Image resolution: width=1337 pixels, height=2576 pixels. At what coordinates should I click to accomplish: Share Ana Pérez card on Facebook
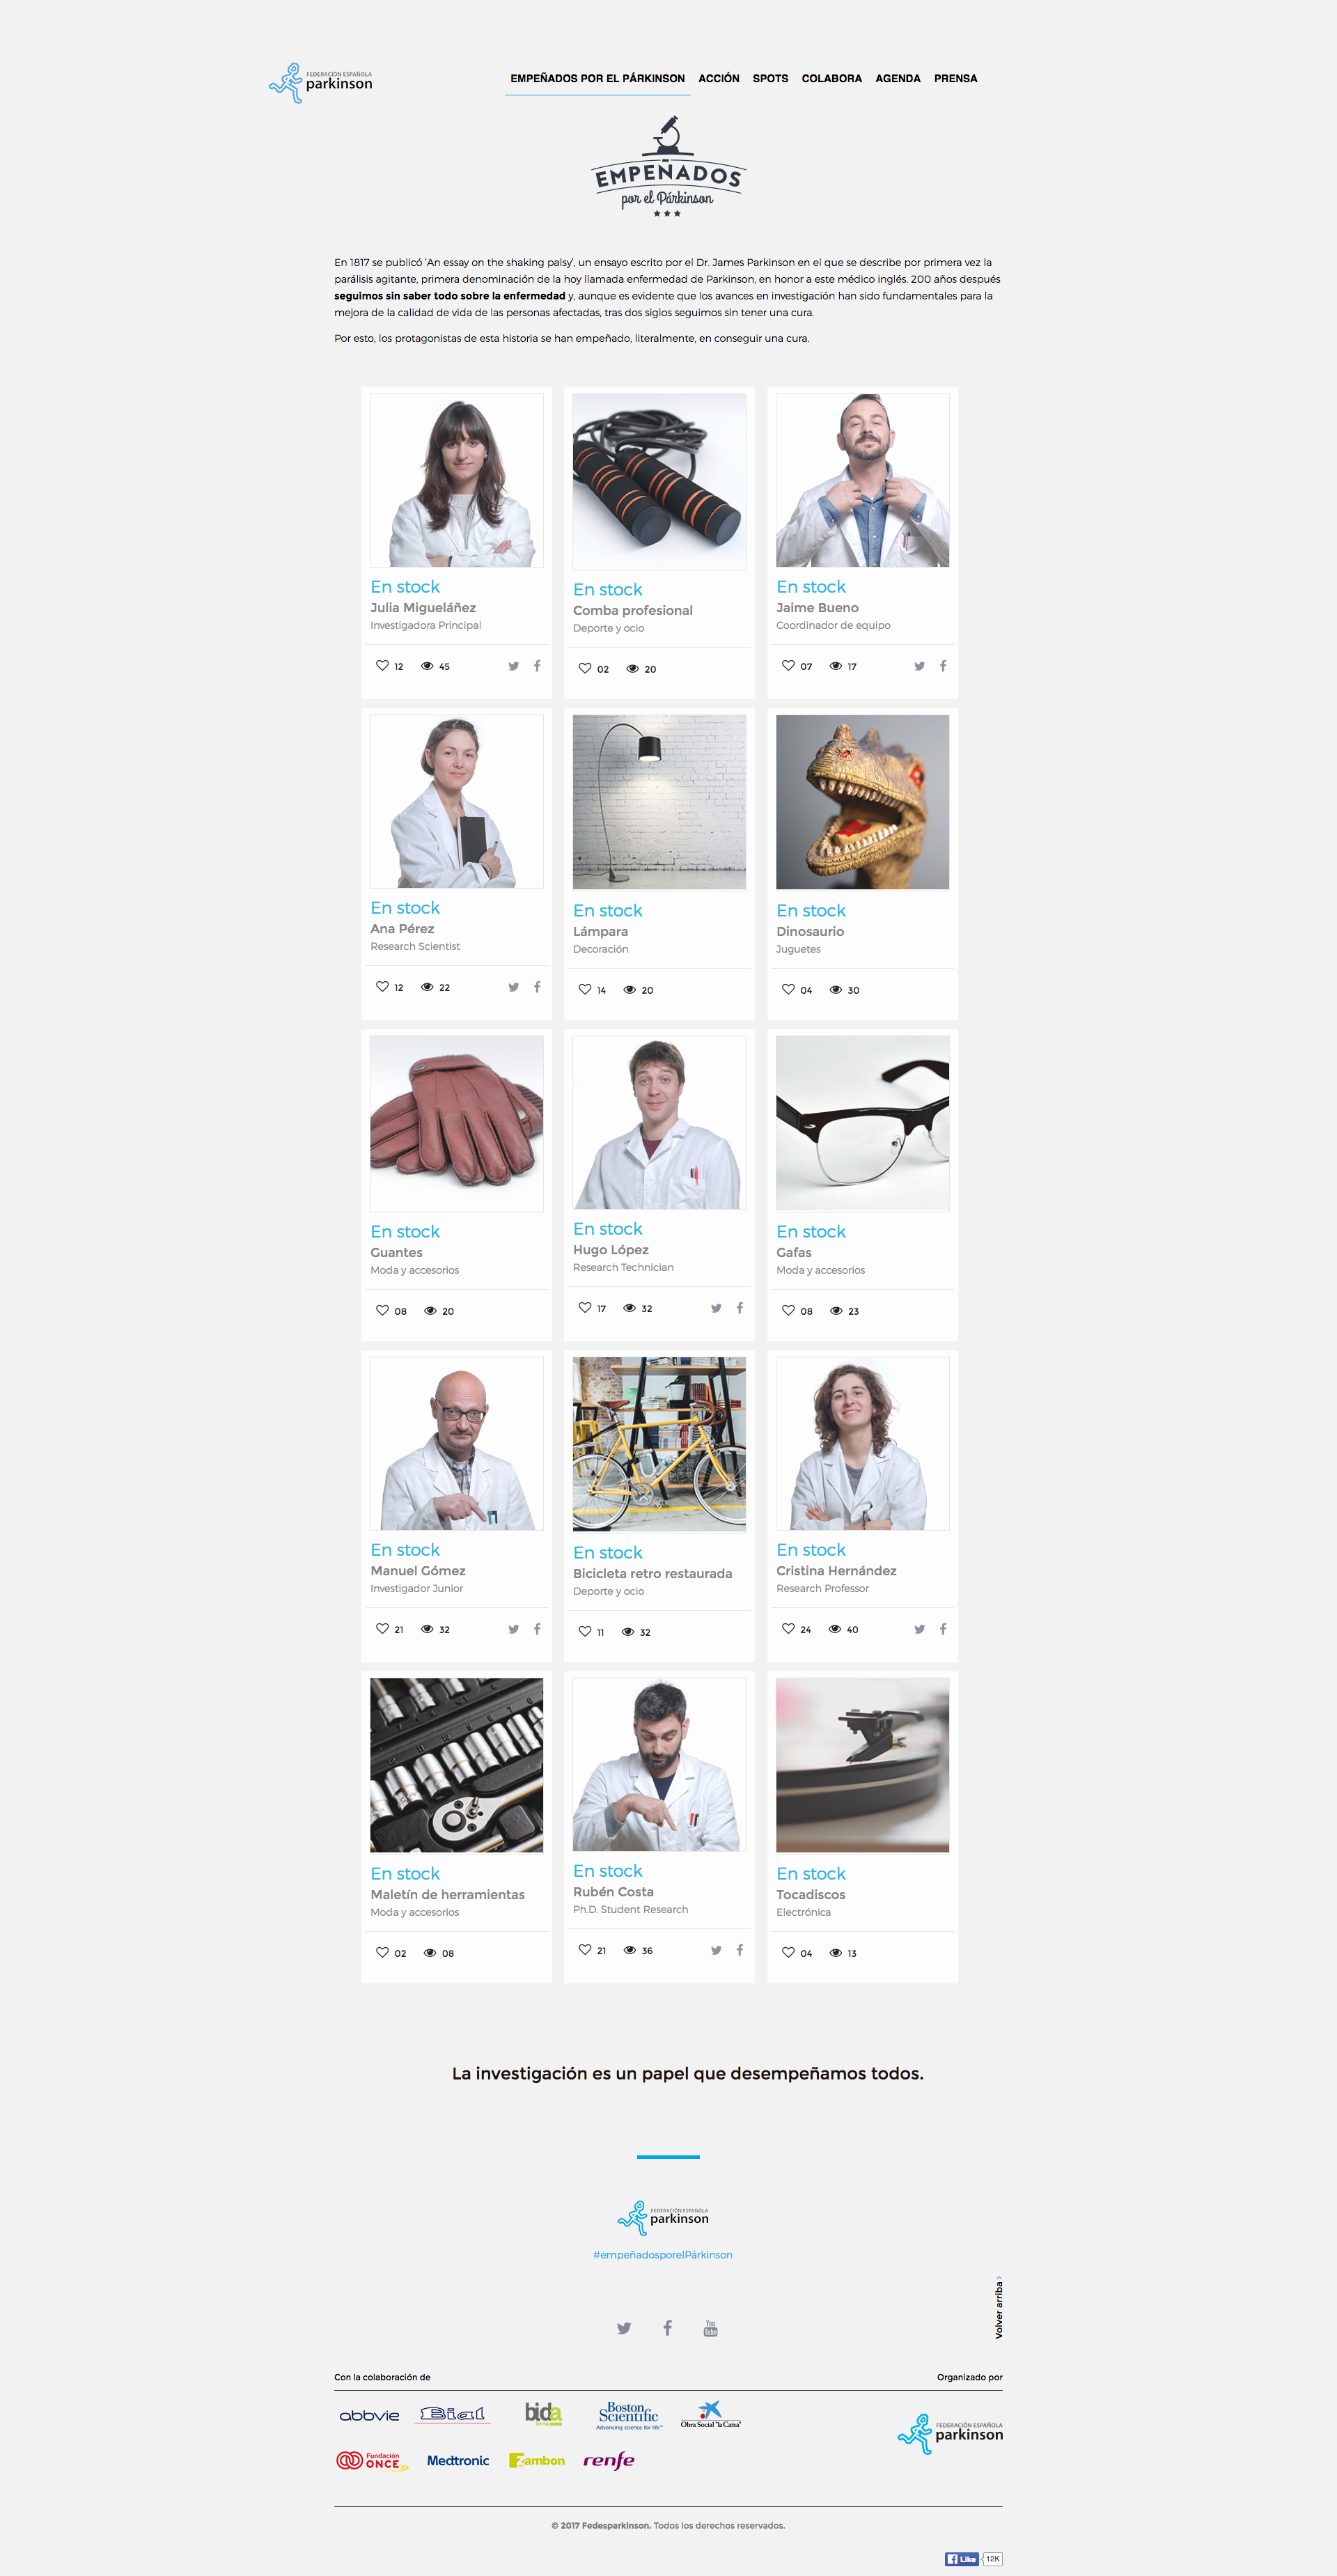pyautogui.click(x=537, y=986)
